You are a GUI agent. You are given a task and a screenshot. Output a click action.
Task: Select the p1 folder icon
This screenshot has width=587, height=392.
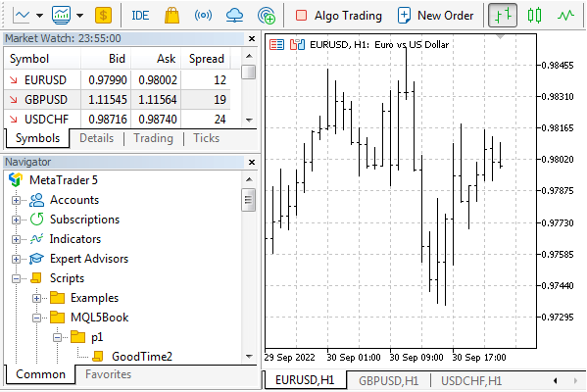(77, 337)
